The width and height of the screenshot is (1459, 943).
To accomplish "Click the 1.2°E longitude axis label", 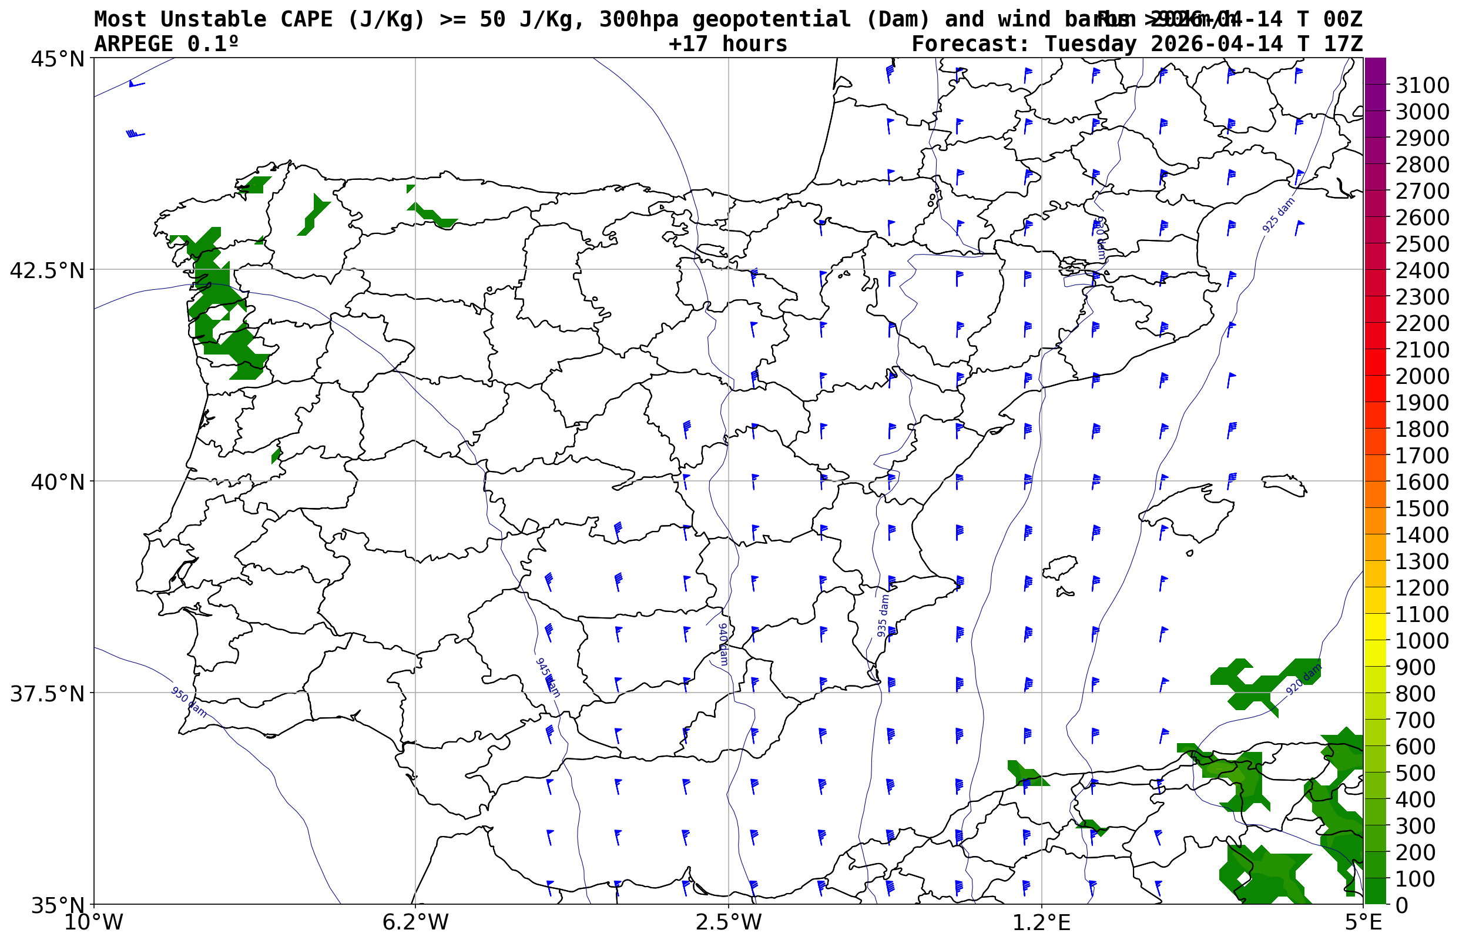I will point(1041,922).
